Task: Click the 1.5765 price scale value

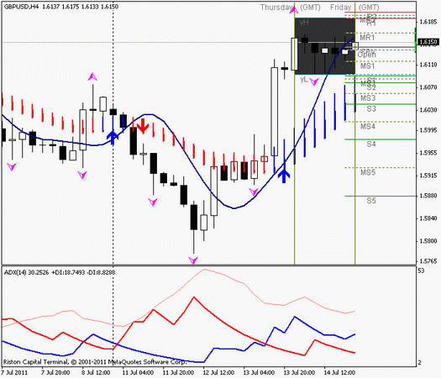Action: click(428, 261)
